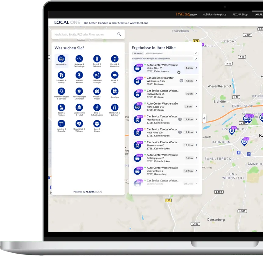
Task: Choose Software & Technologie category
Action: [x=79, y=59]
